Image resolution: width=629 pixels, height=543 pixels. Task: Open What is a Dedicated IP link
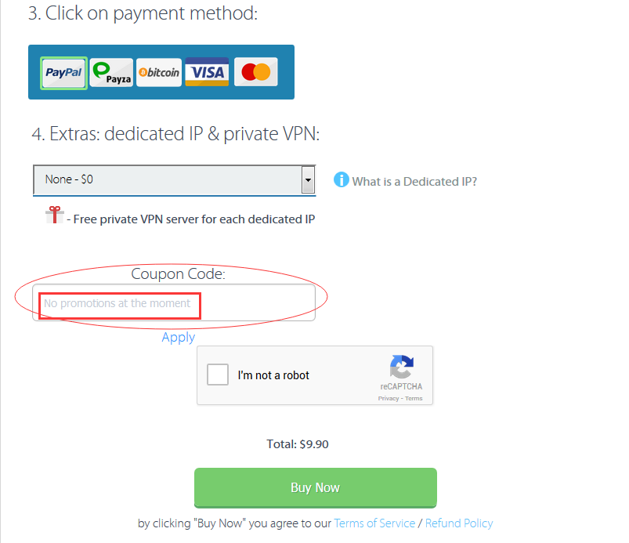click(414, 182)
